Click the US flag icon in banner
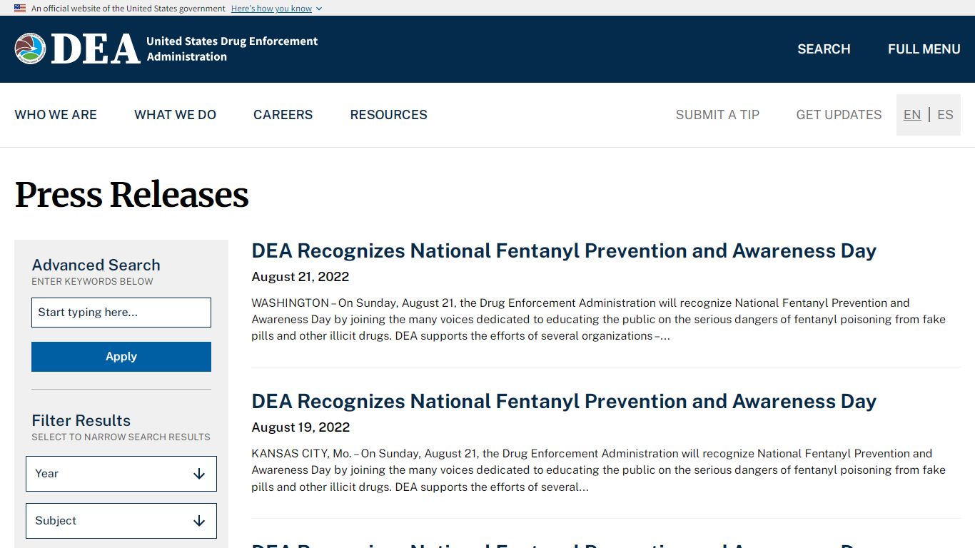 [20, 9]
